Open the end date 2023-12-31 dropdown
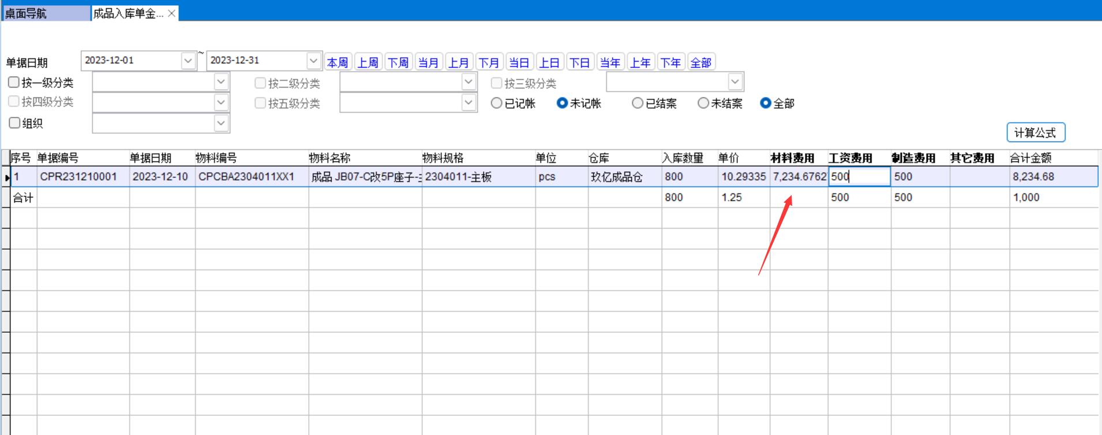 point(313,61)
